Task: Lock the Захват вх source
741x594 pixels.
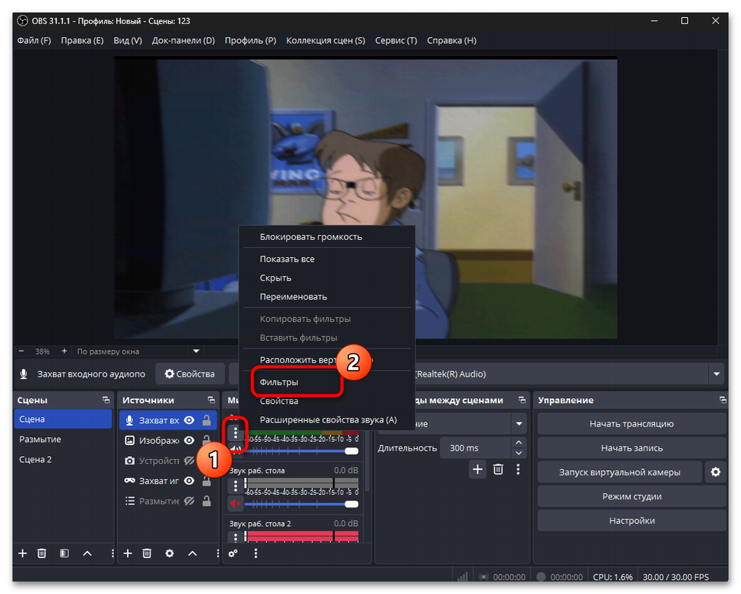Action: click(207, 420)
